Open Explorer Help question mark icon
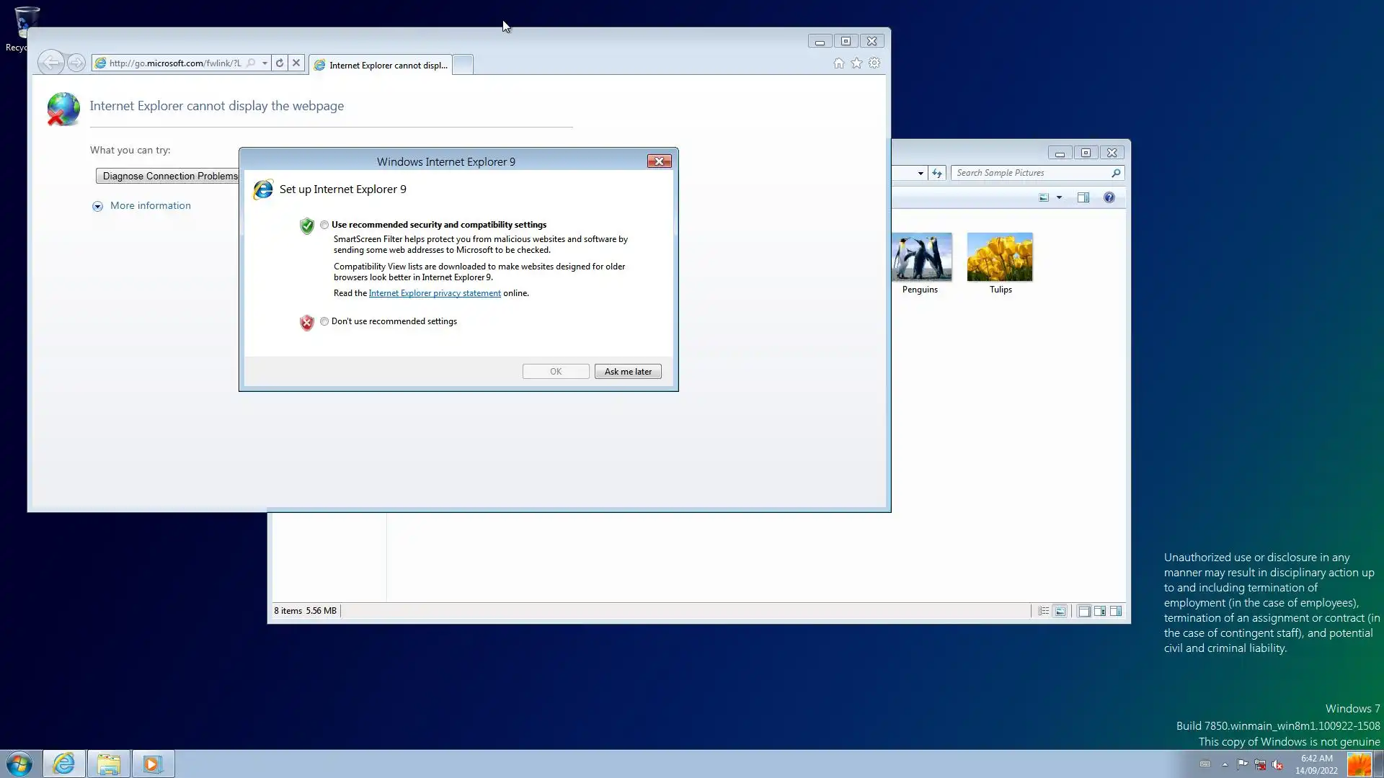This screenshot has width=1384, height=778. click(x=1109, y=197)
